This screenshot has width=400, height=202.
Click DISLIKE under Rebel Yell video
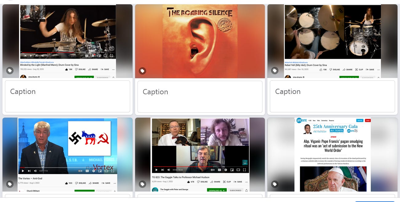tap(335, 70)
